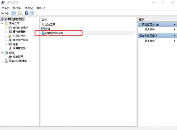
Task: Collapse the 服务和应用程序 actions section
Action: (175, 36)
